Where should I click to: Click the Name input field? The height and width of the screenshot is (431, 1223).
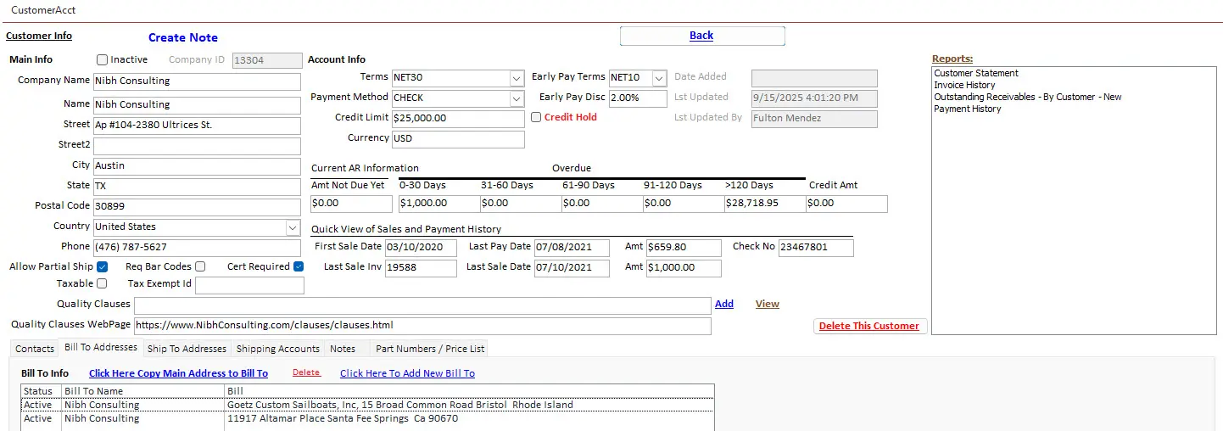197,105
